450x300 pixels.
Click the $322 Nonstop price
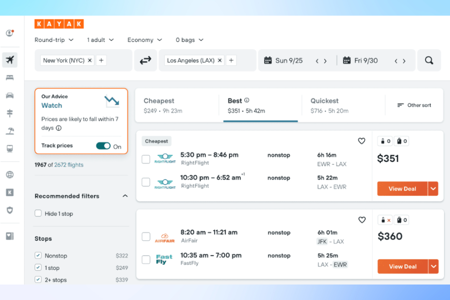[x=121, y=256]
